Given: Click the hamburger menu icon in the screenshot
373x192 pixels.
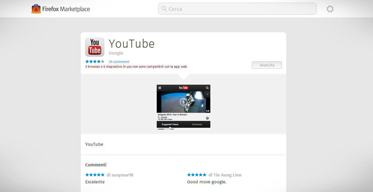Looking at the screenshot, I should [160, 88].
